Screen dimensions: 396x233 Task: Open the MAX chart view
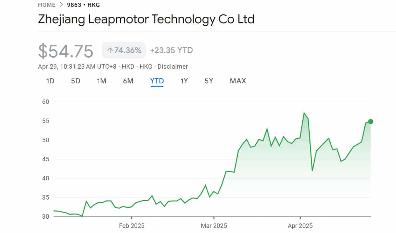coord(238,81)
